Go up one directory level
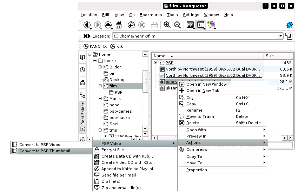The height and width of the screenshot is (193, 298). click(108, 25)
